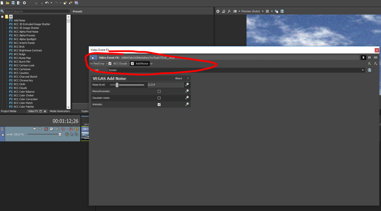Save preview snapshot to file
381x211 pixels.
[282, 11]
